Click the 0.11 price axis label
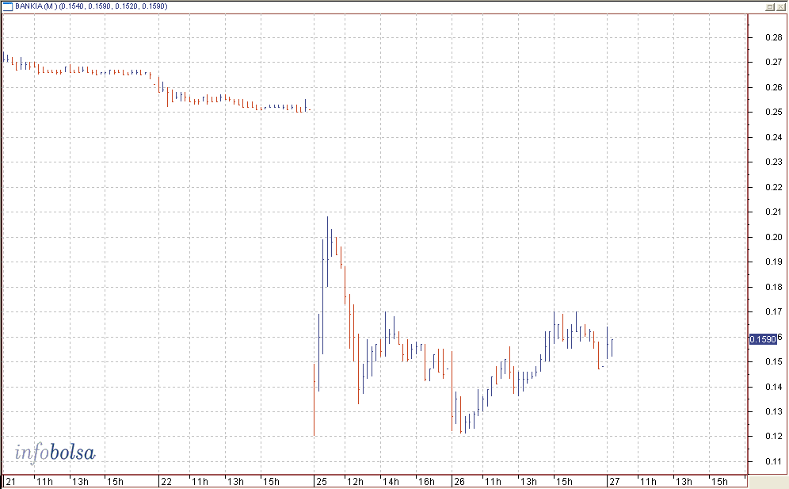789x489 pixels. click(x=773, y=461)
